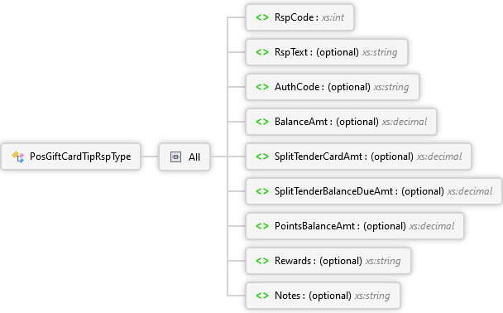Click the green element icon of RspText
Image resolution: width=503 pixels, height=313 pixels.
point(262,52)
